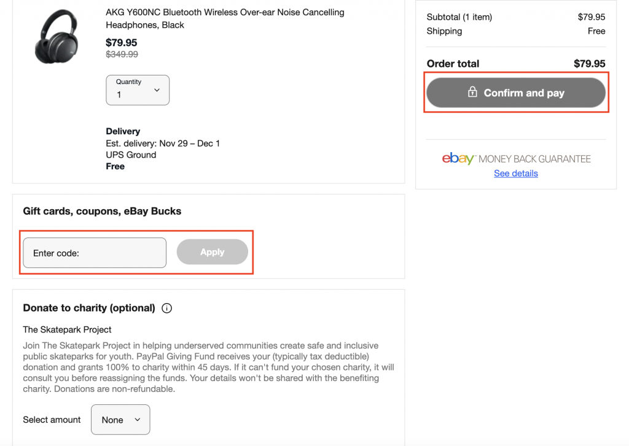
Task: Click the AKG Y600NC headphones product title
Action: (x=225, y=18)
